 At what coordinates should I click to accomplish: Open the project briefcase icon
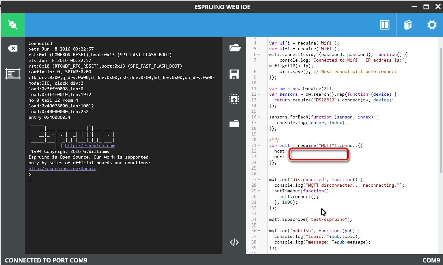(234, 123)
